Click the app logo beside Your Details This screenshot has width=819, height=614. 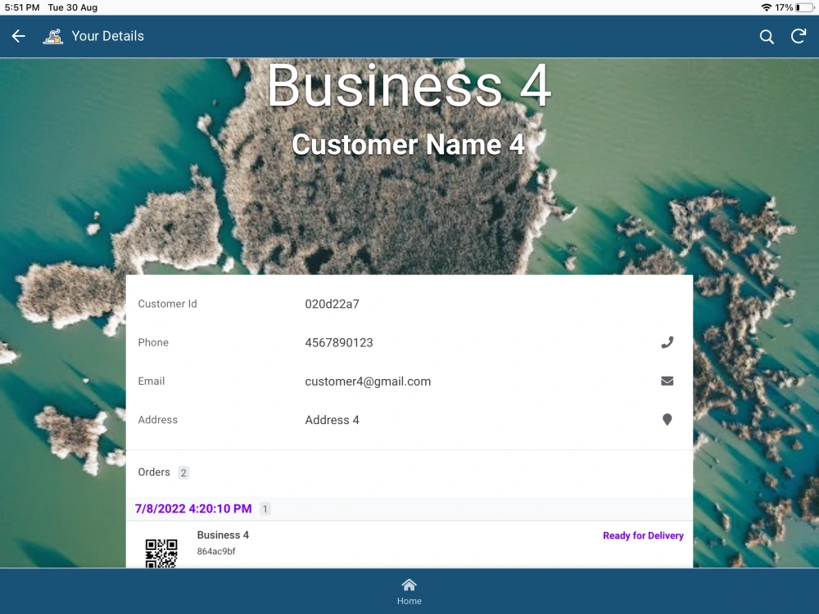click(52, 36)
